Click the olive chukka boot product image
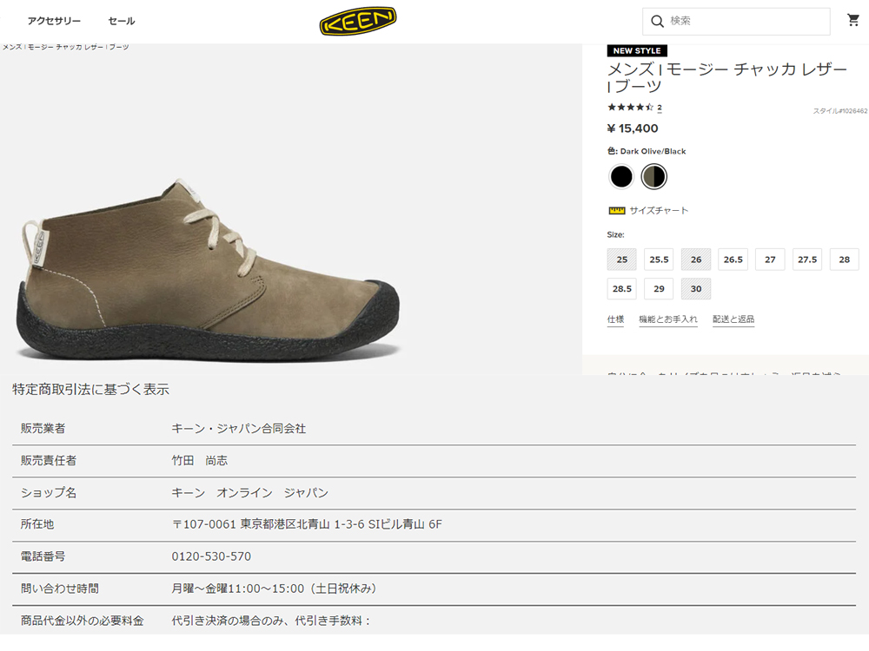The image size is (869, 651). click(208, 270)
